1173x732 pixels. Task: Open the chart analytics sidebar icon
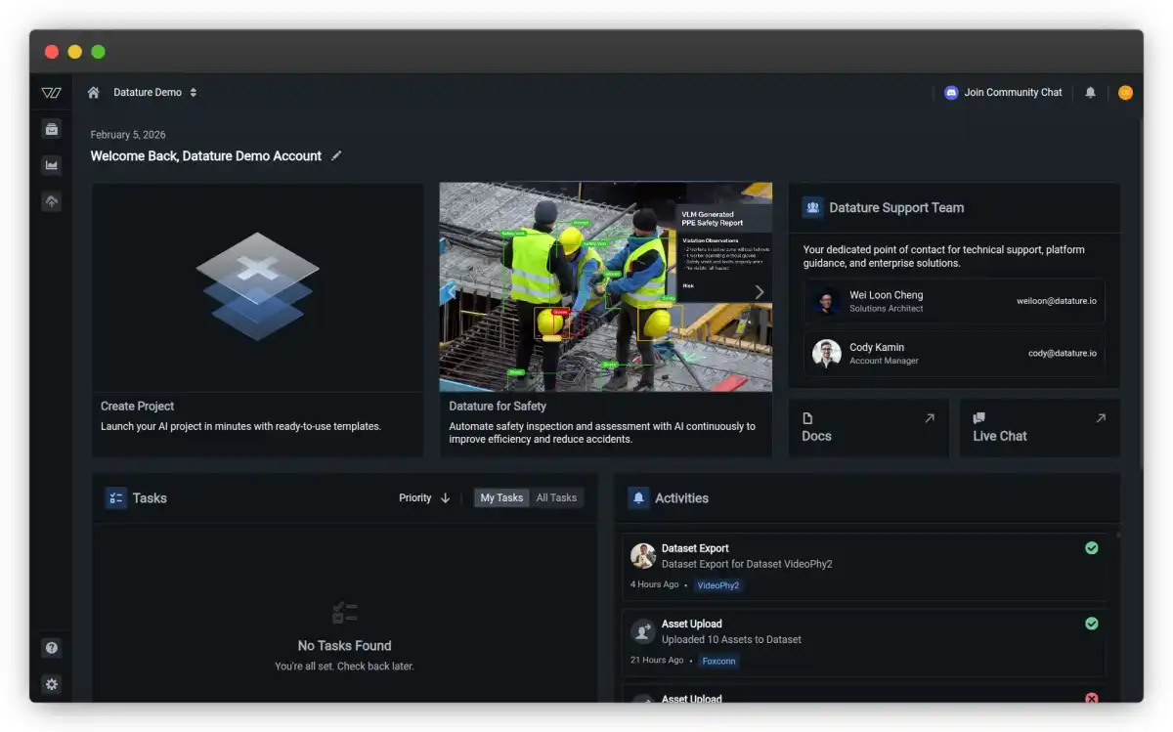[x=52, y=165]
